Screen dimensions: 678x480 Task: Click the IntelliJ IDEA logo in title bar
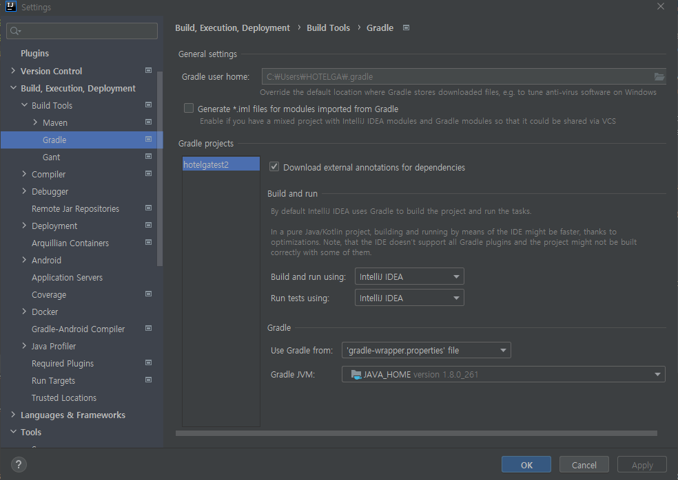click(11, 6)
